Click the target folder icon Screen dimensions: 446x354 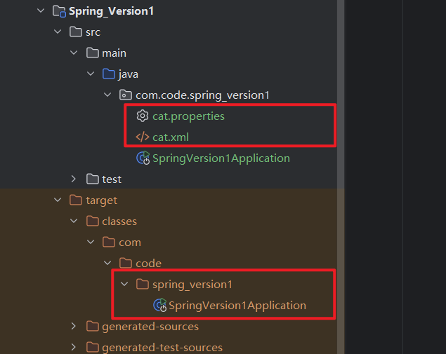click(x=76, y=200)
